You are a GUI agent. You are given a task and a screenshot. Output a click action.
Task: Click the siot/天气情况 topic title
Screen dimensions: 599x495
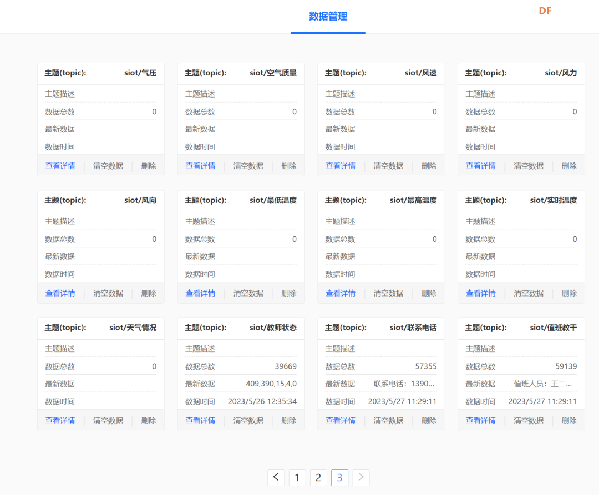click(x=133, y=328)
